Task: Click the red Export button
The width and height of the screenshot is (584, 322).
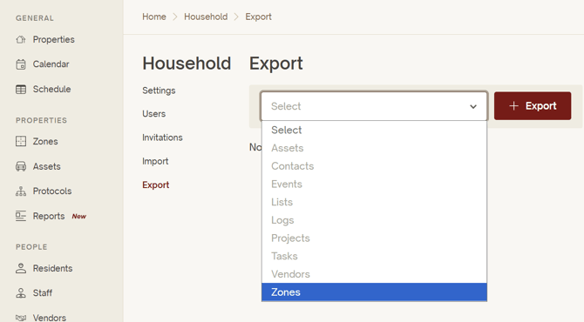Action: 533,106
